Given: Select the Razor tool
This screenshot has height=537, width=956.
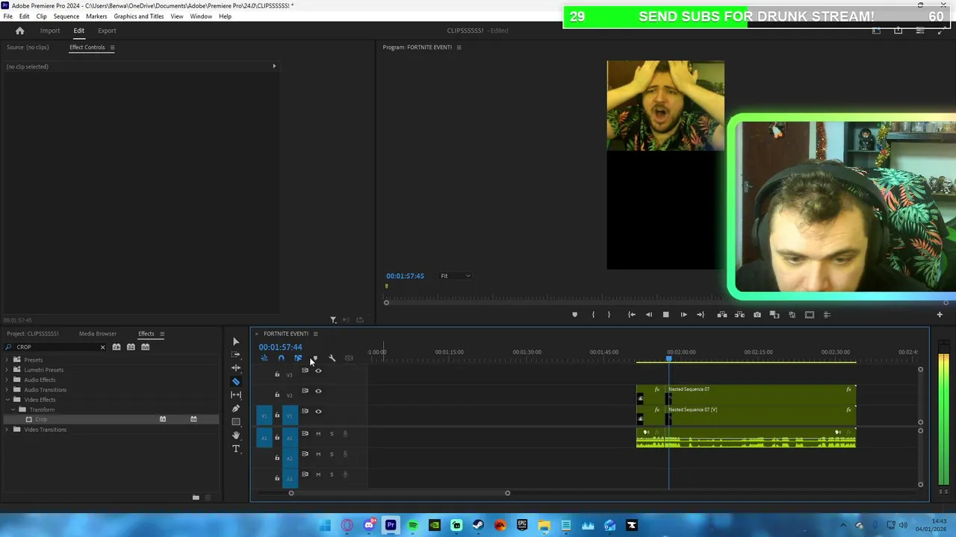Looking at the screenshot, I should [236, 382].
